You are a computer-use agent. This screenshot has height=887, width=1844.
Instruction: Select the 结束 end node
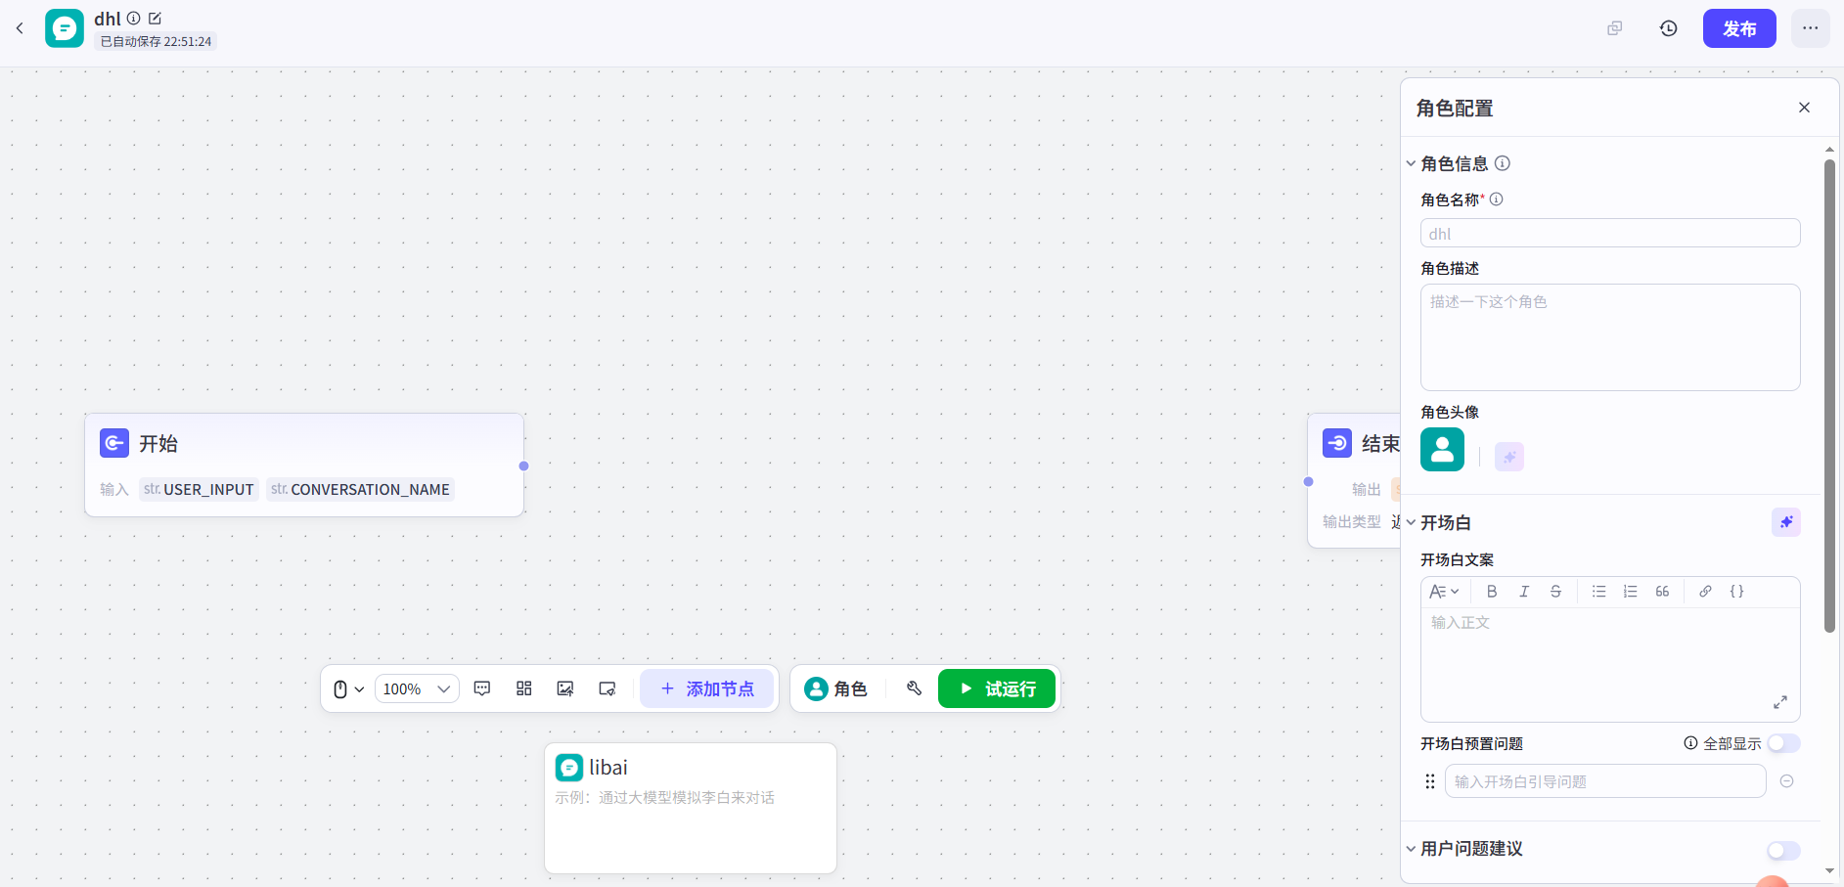point(1355,479)
